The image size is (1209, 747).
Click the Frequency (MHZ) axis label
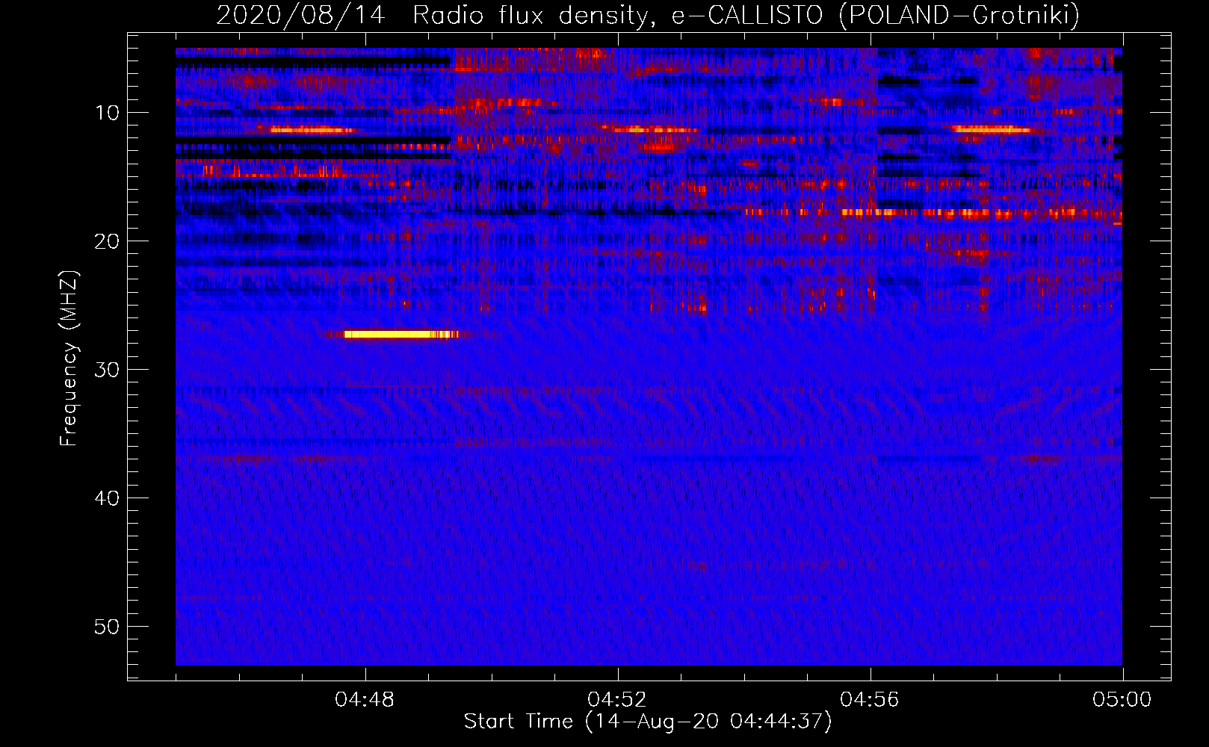(x=69, y=359)
